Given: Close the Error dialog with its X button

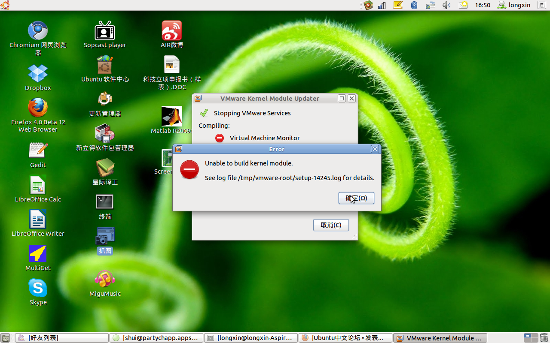Looking at the screenshot, I should point(375,149).
